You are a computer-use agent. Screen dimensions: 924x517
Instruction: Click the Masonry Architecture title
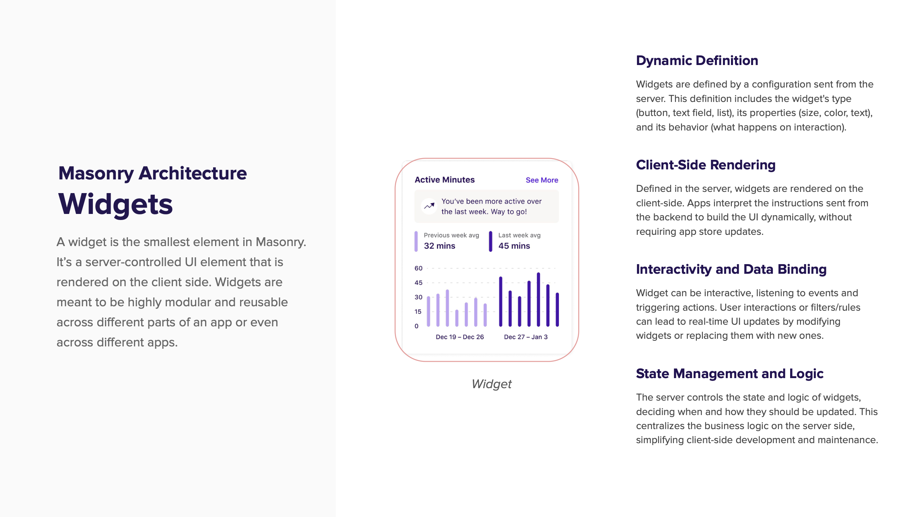[152, 173]
